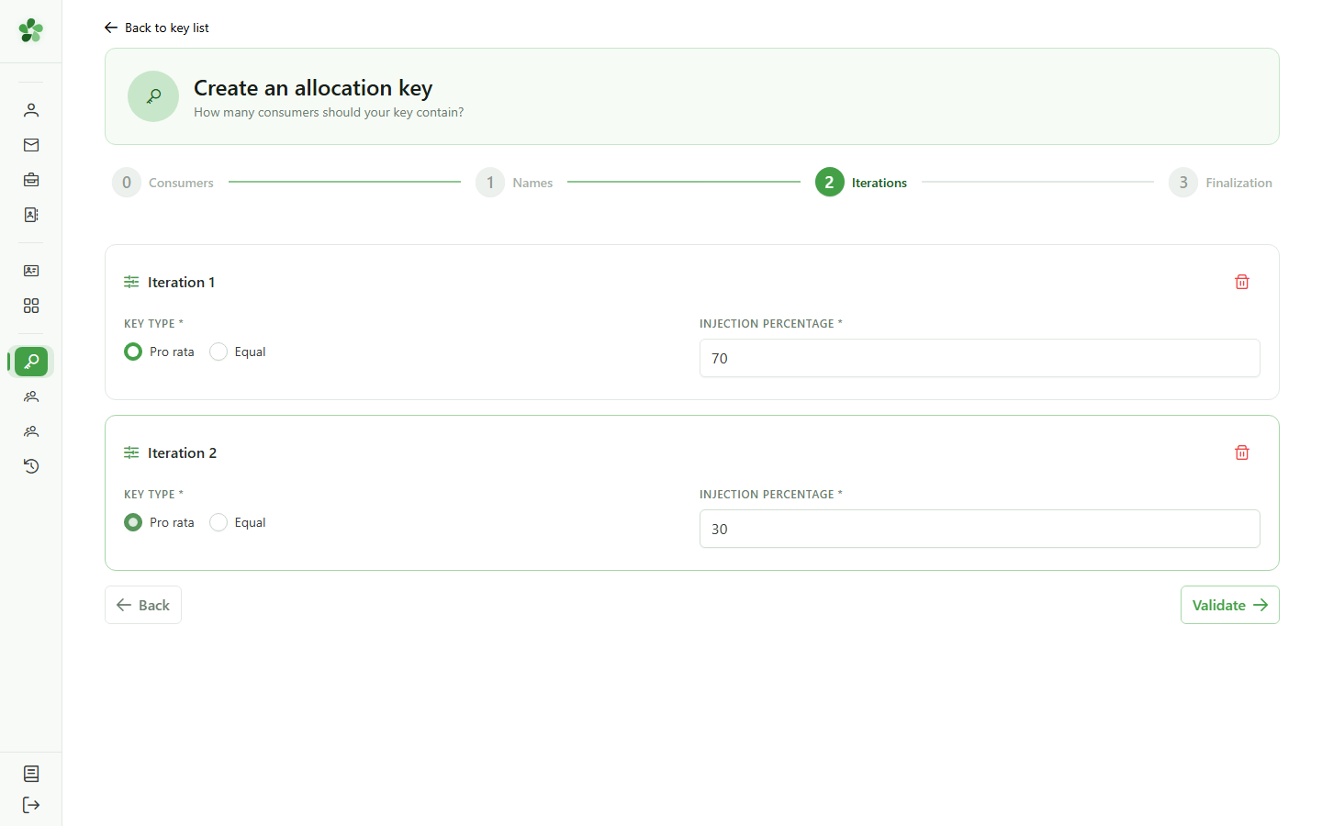Click the logout icon at sidebar bottom
This screenshot has height=826, width=1322.
pos(31,805)
